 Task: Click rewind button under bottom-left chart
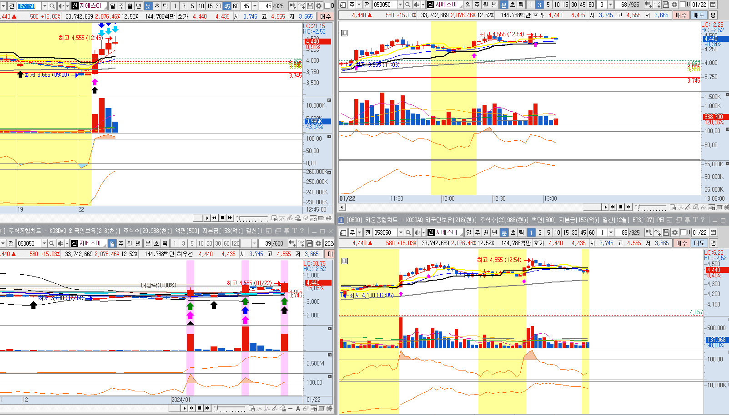click(x=192, y=408)
